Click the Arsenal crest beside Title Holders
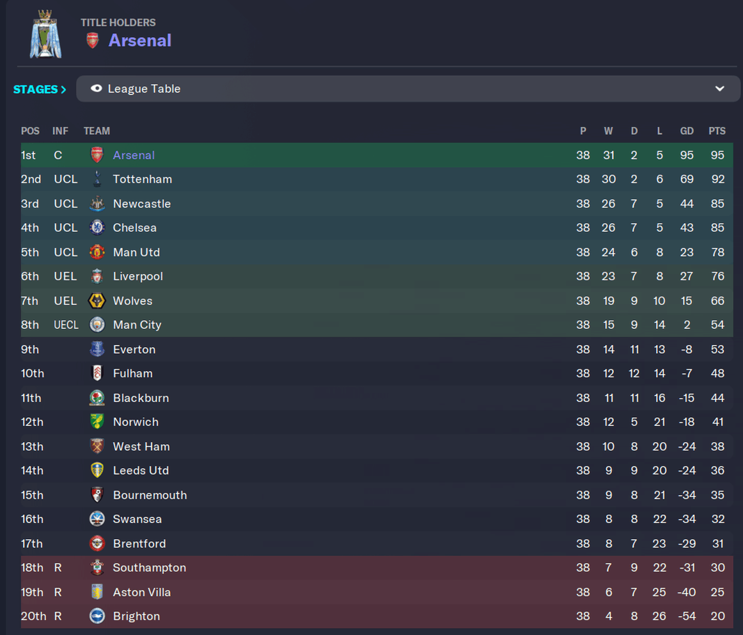 click(93, 41)
